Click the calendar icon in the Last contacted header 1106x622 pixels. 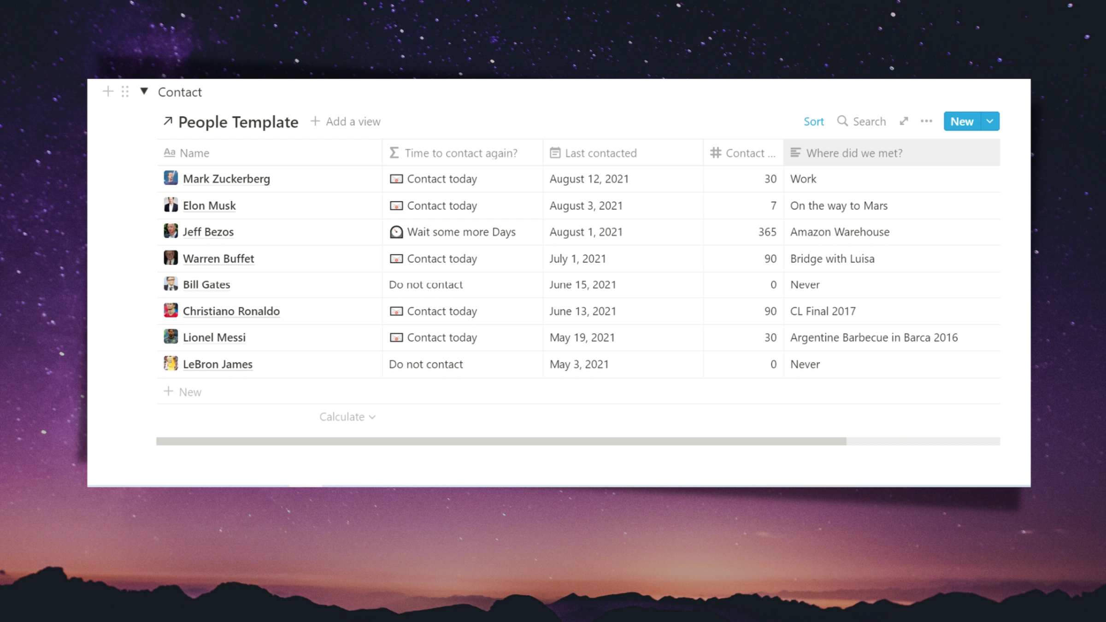(x=555, y=153)
